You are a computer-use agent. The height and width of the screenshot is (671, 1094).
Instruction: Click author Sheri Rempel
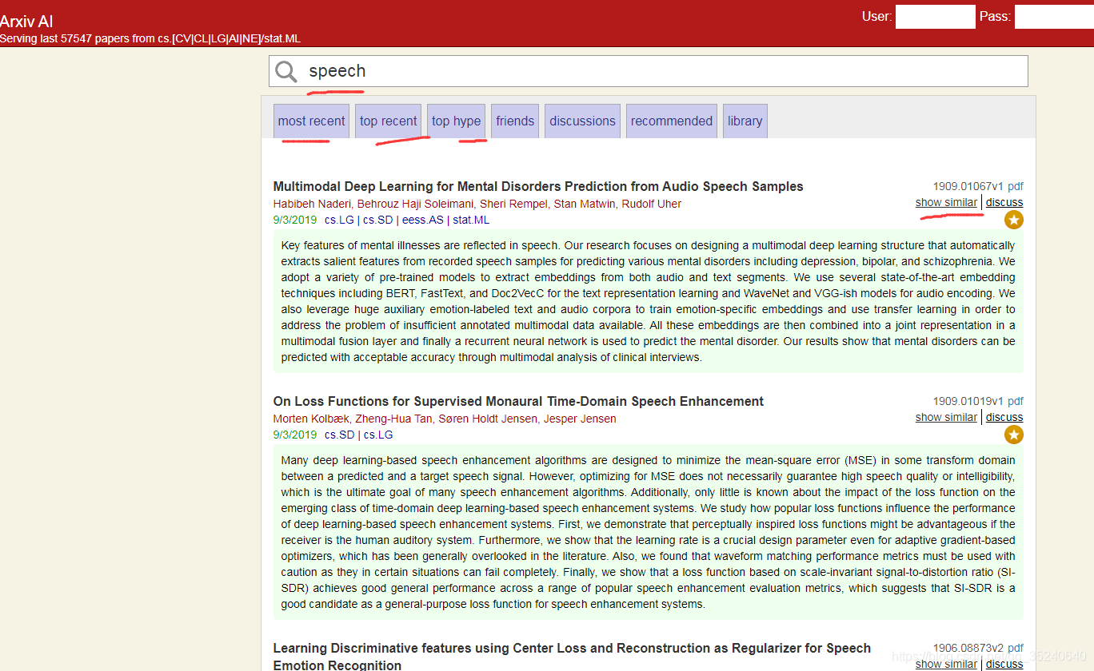point(513,204)
